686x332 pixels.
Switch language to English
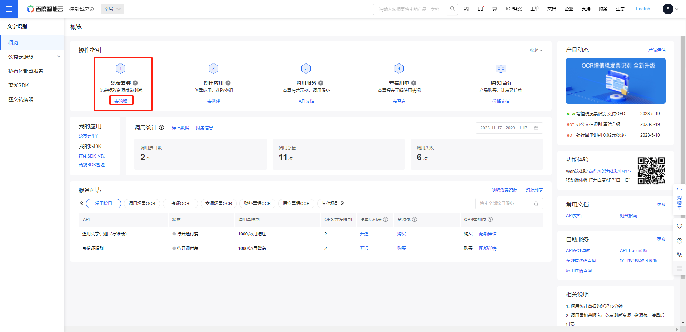click(643, 9)
